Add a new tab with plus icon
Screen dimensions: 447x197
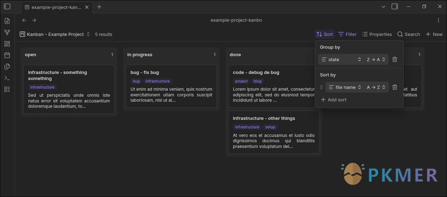click(x=99, y=7)
